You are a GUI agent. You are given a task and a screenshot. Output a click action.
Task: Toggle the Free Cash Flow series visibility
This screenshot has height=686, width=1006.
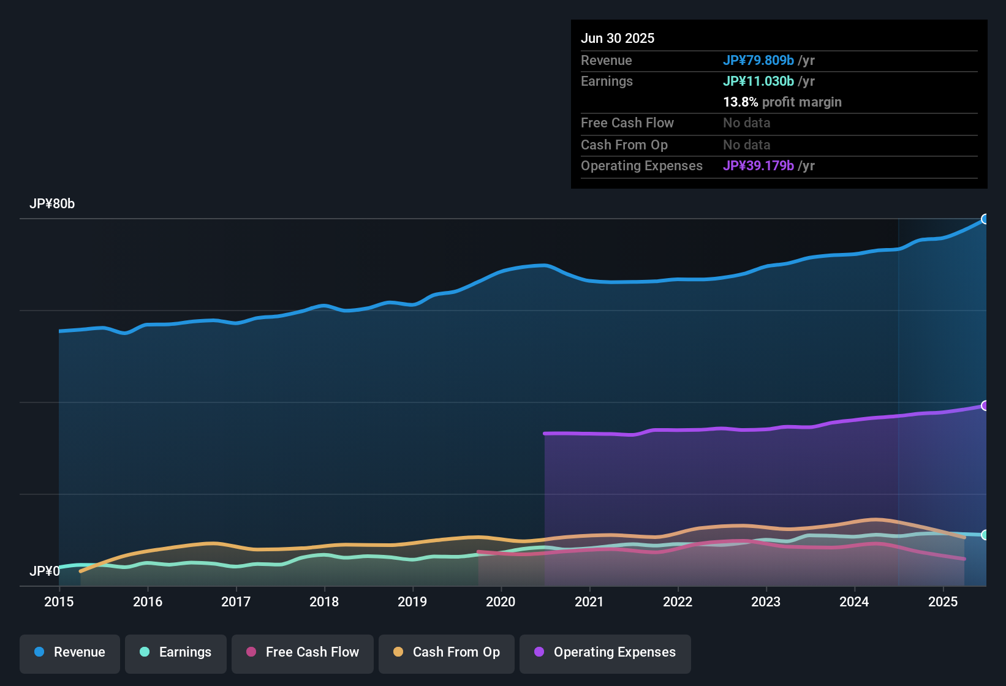click(x=302, y=653)
